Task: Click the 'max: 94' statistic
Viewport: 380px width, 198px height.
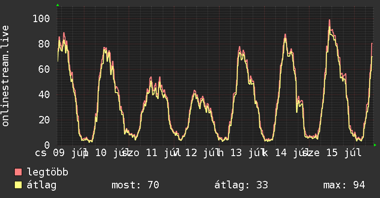Action: (x=344, y=185)
